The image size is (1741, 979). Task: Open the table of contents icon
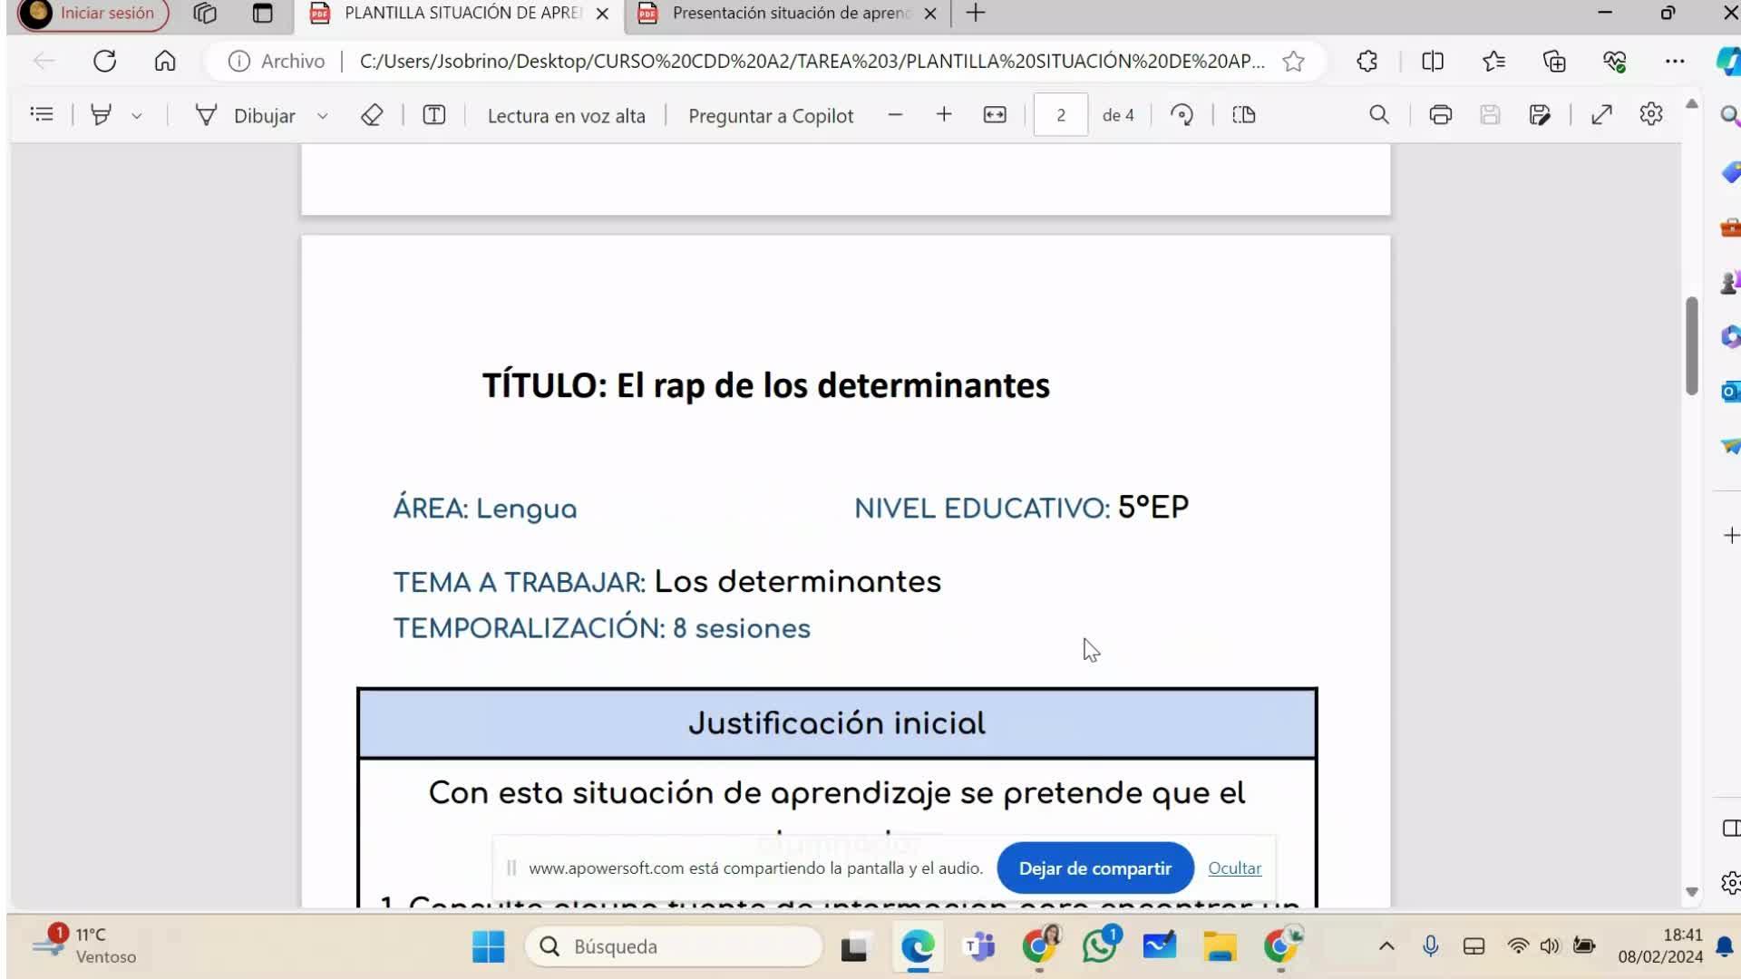42,115
